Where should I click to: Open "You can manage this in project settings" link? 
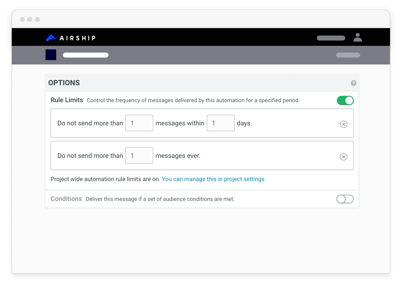tap(214, 179)
